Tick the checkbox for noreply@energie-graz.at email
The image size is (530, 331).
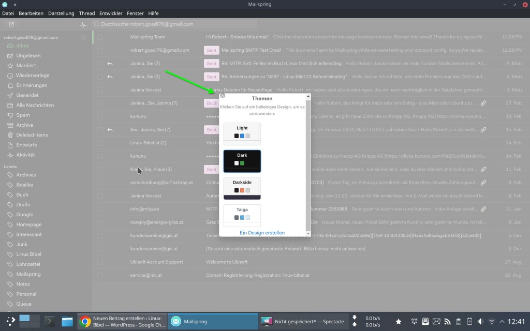[100, 222]
